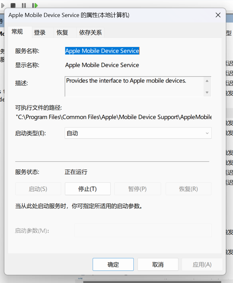
Task: Click the Stop Service toolbar icon
Action: 13,5
